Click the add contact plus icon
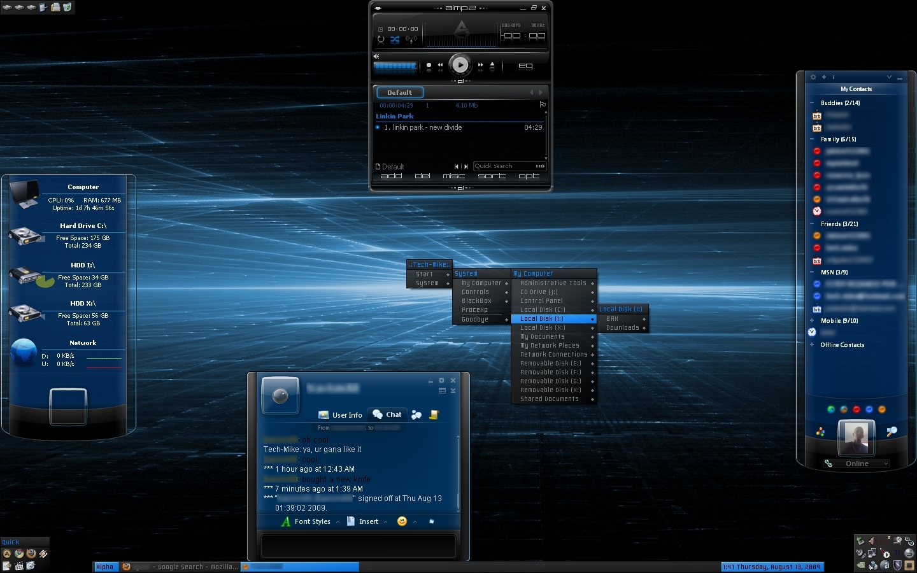917x573 pixels. (x=823, y=77)
